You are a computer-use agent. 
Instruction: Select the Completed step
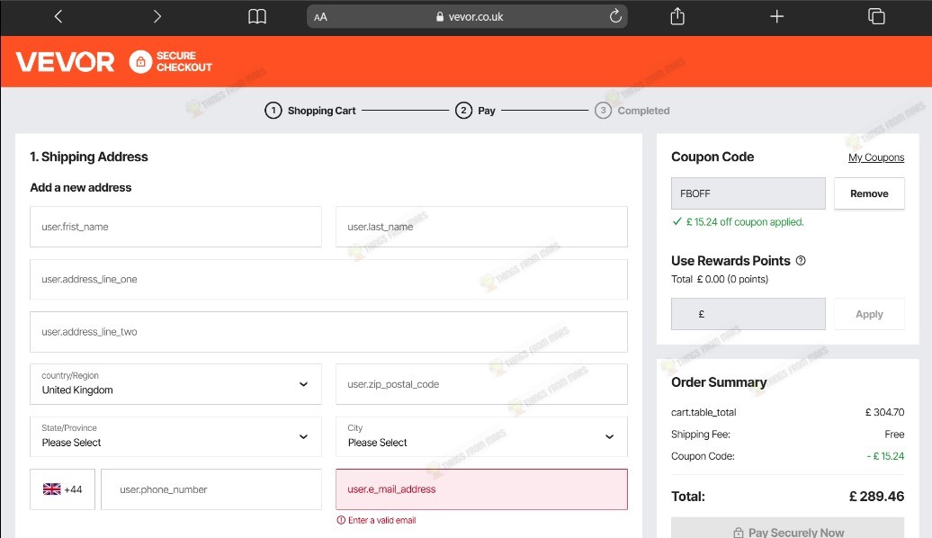632,111
